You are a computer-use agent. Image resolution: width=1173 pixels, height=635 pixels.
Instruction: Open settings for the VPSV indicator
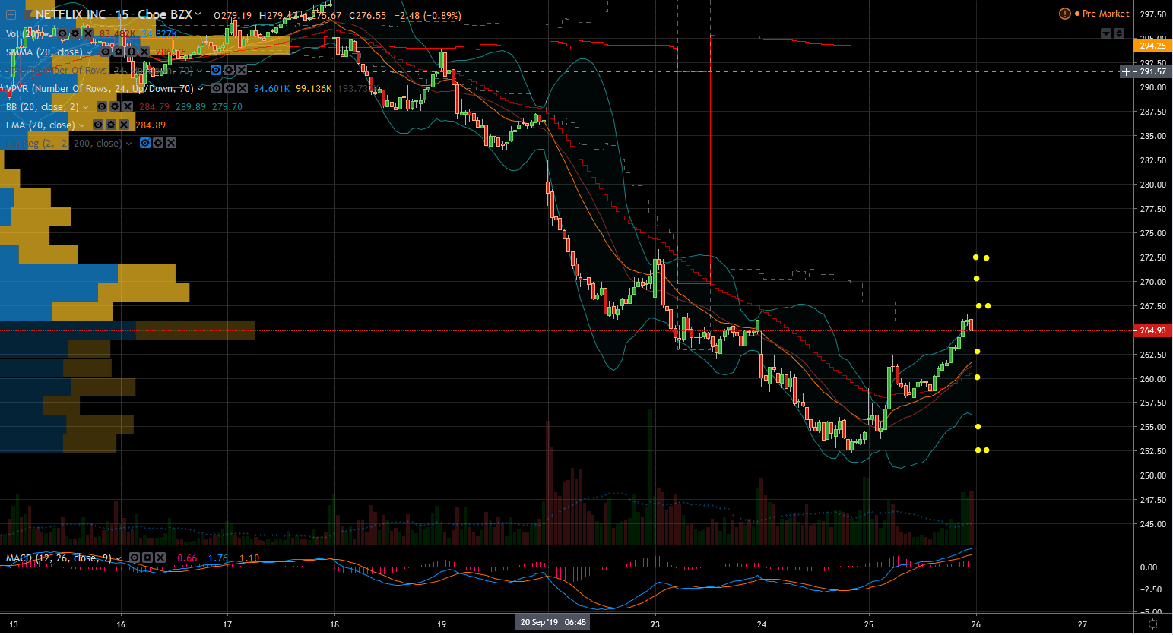tap(229, 70)
